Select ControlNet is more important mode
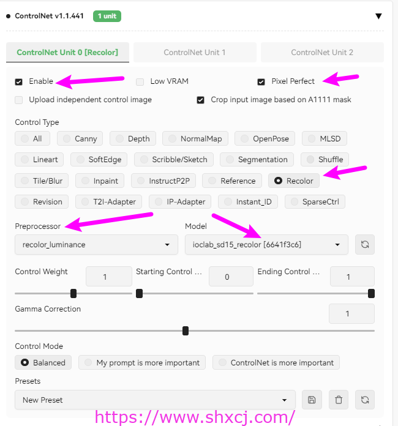 tap(276, 362)
